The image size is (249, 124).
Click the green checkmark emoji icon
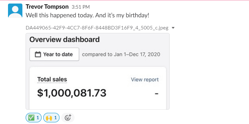point(31,118)
